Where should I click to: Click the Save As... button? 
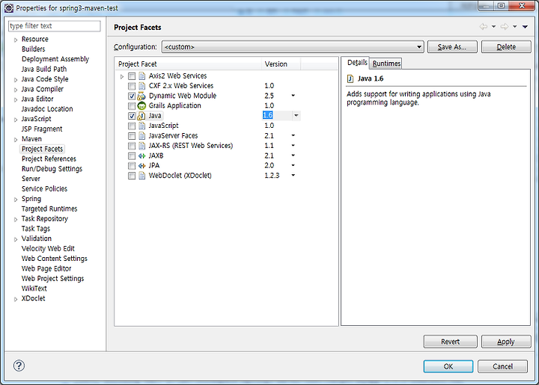[x=452, y=46]
